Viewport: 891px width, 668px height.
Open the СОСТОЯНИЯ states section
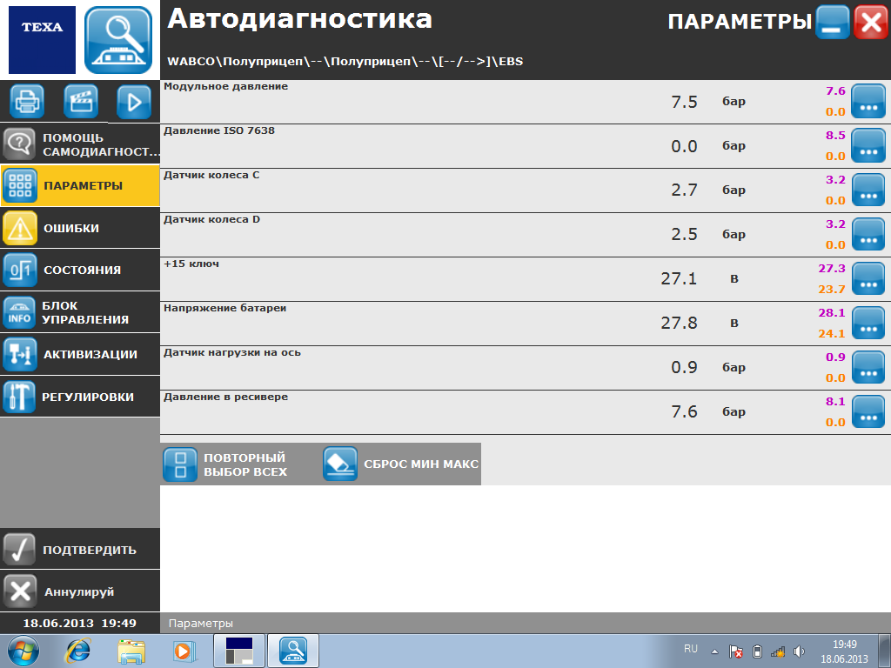(x=80, y=270)
